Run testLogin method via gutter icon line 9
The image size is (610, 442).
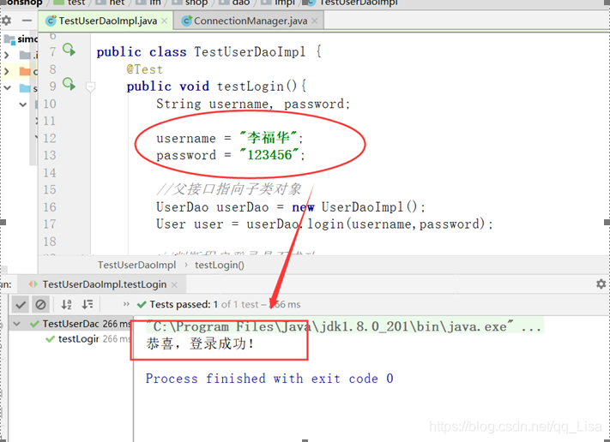coord(69,84)
